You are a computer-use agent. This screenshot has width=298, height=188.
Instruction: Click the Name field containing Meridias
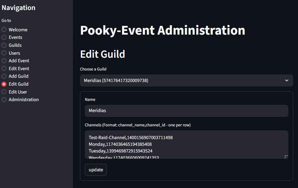(186, 111)
